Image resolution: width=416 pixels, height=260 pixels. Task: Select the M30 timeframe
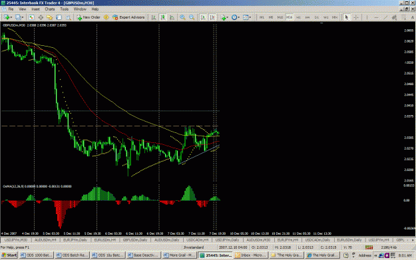[289, 17]
